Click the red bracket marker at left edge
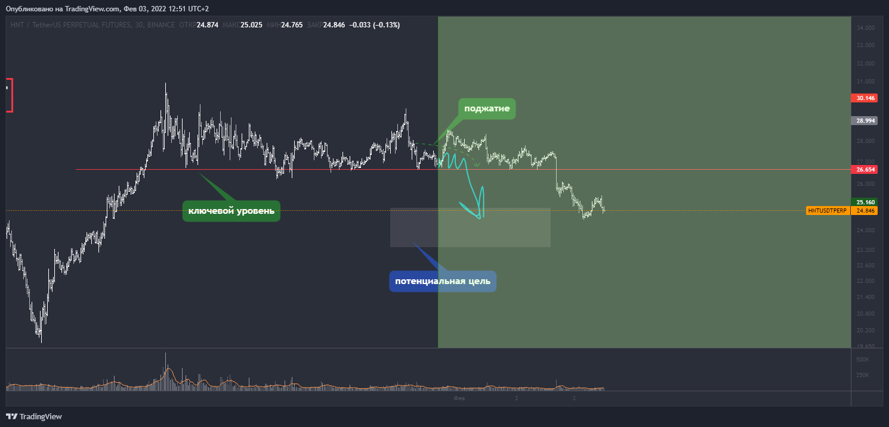889x427 pixels. point(9,95)
